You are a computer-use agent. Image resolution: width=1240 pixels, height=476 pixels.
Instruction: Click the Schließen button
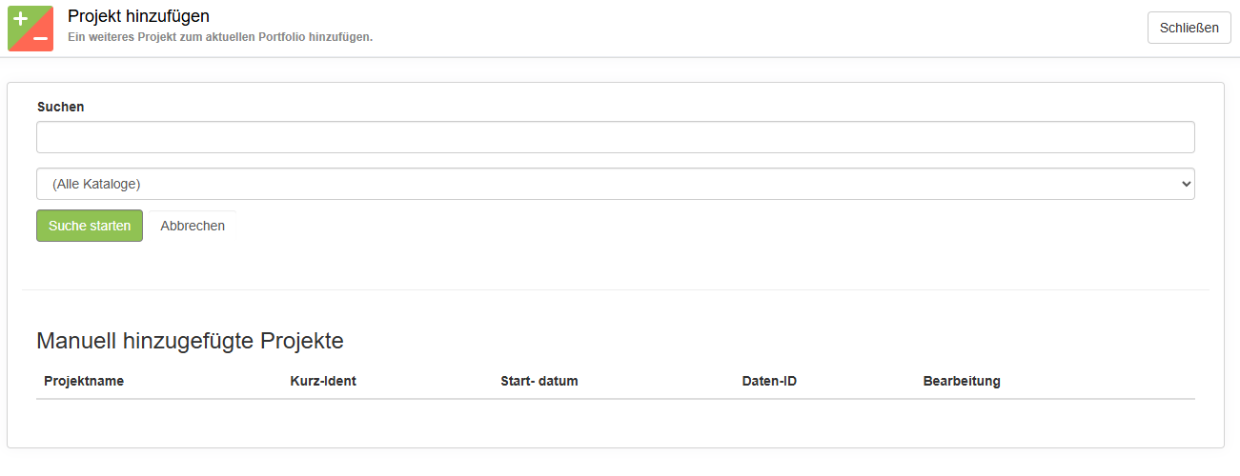click(x=1189, y=28)
